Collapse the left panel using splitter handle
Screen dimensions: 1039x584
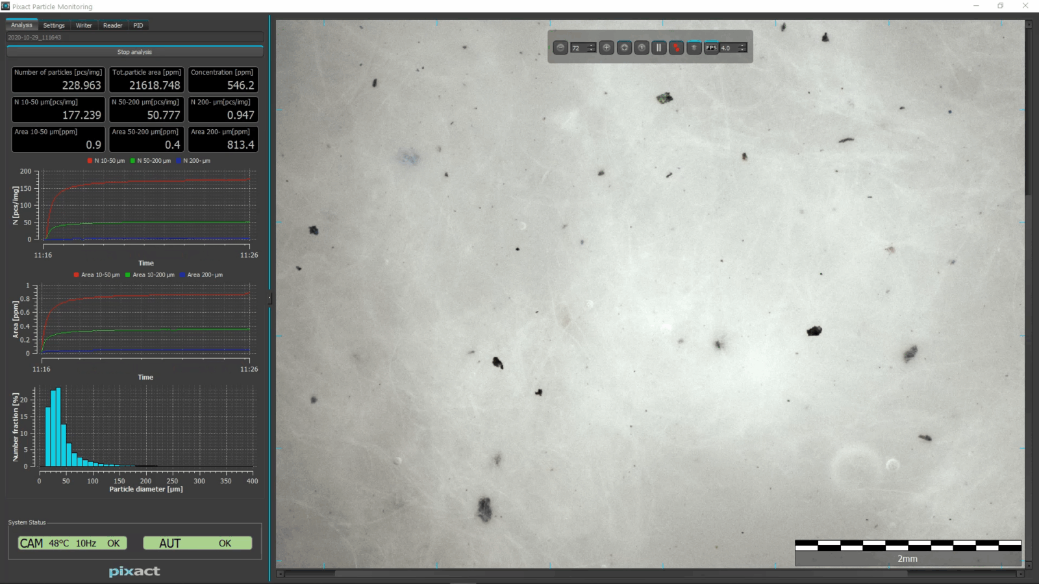[270, 298]
